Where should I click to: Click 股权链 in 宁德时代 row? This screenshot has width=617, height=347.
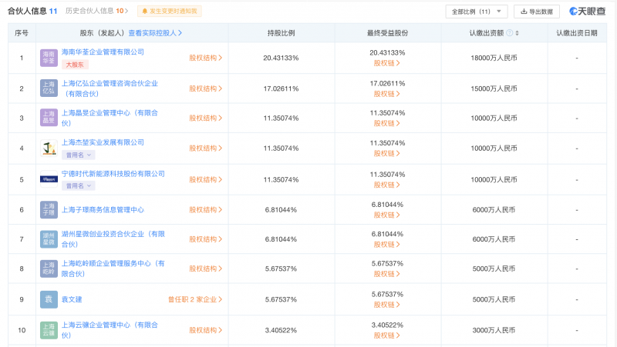(387, 185)
